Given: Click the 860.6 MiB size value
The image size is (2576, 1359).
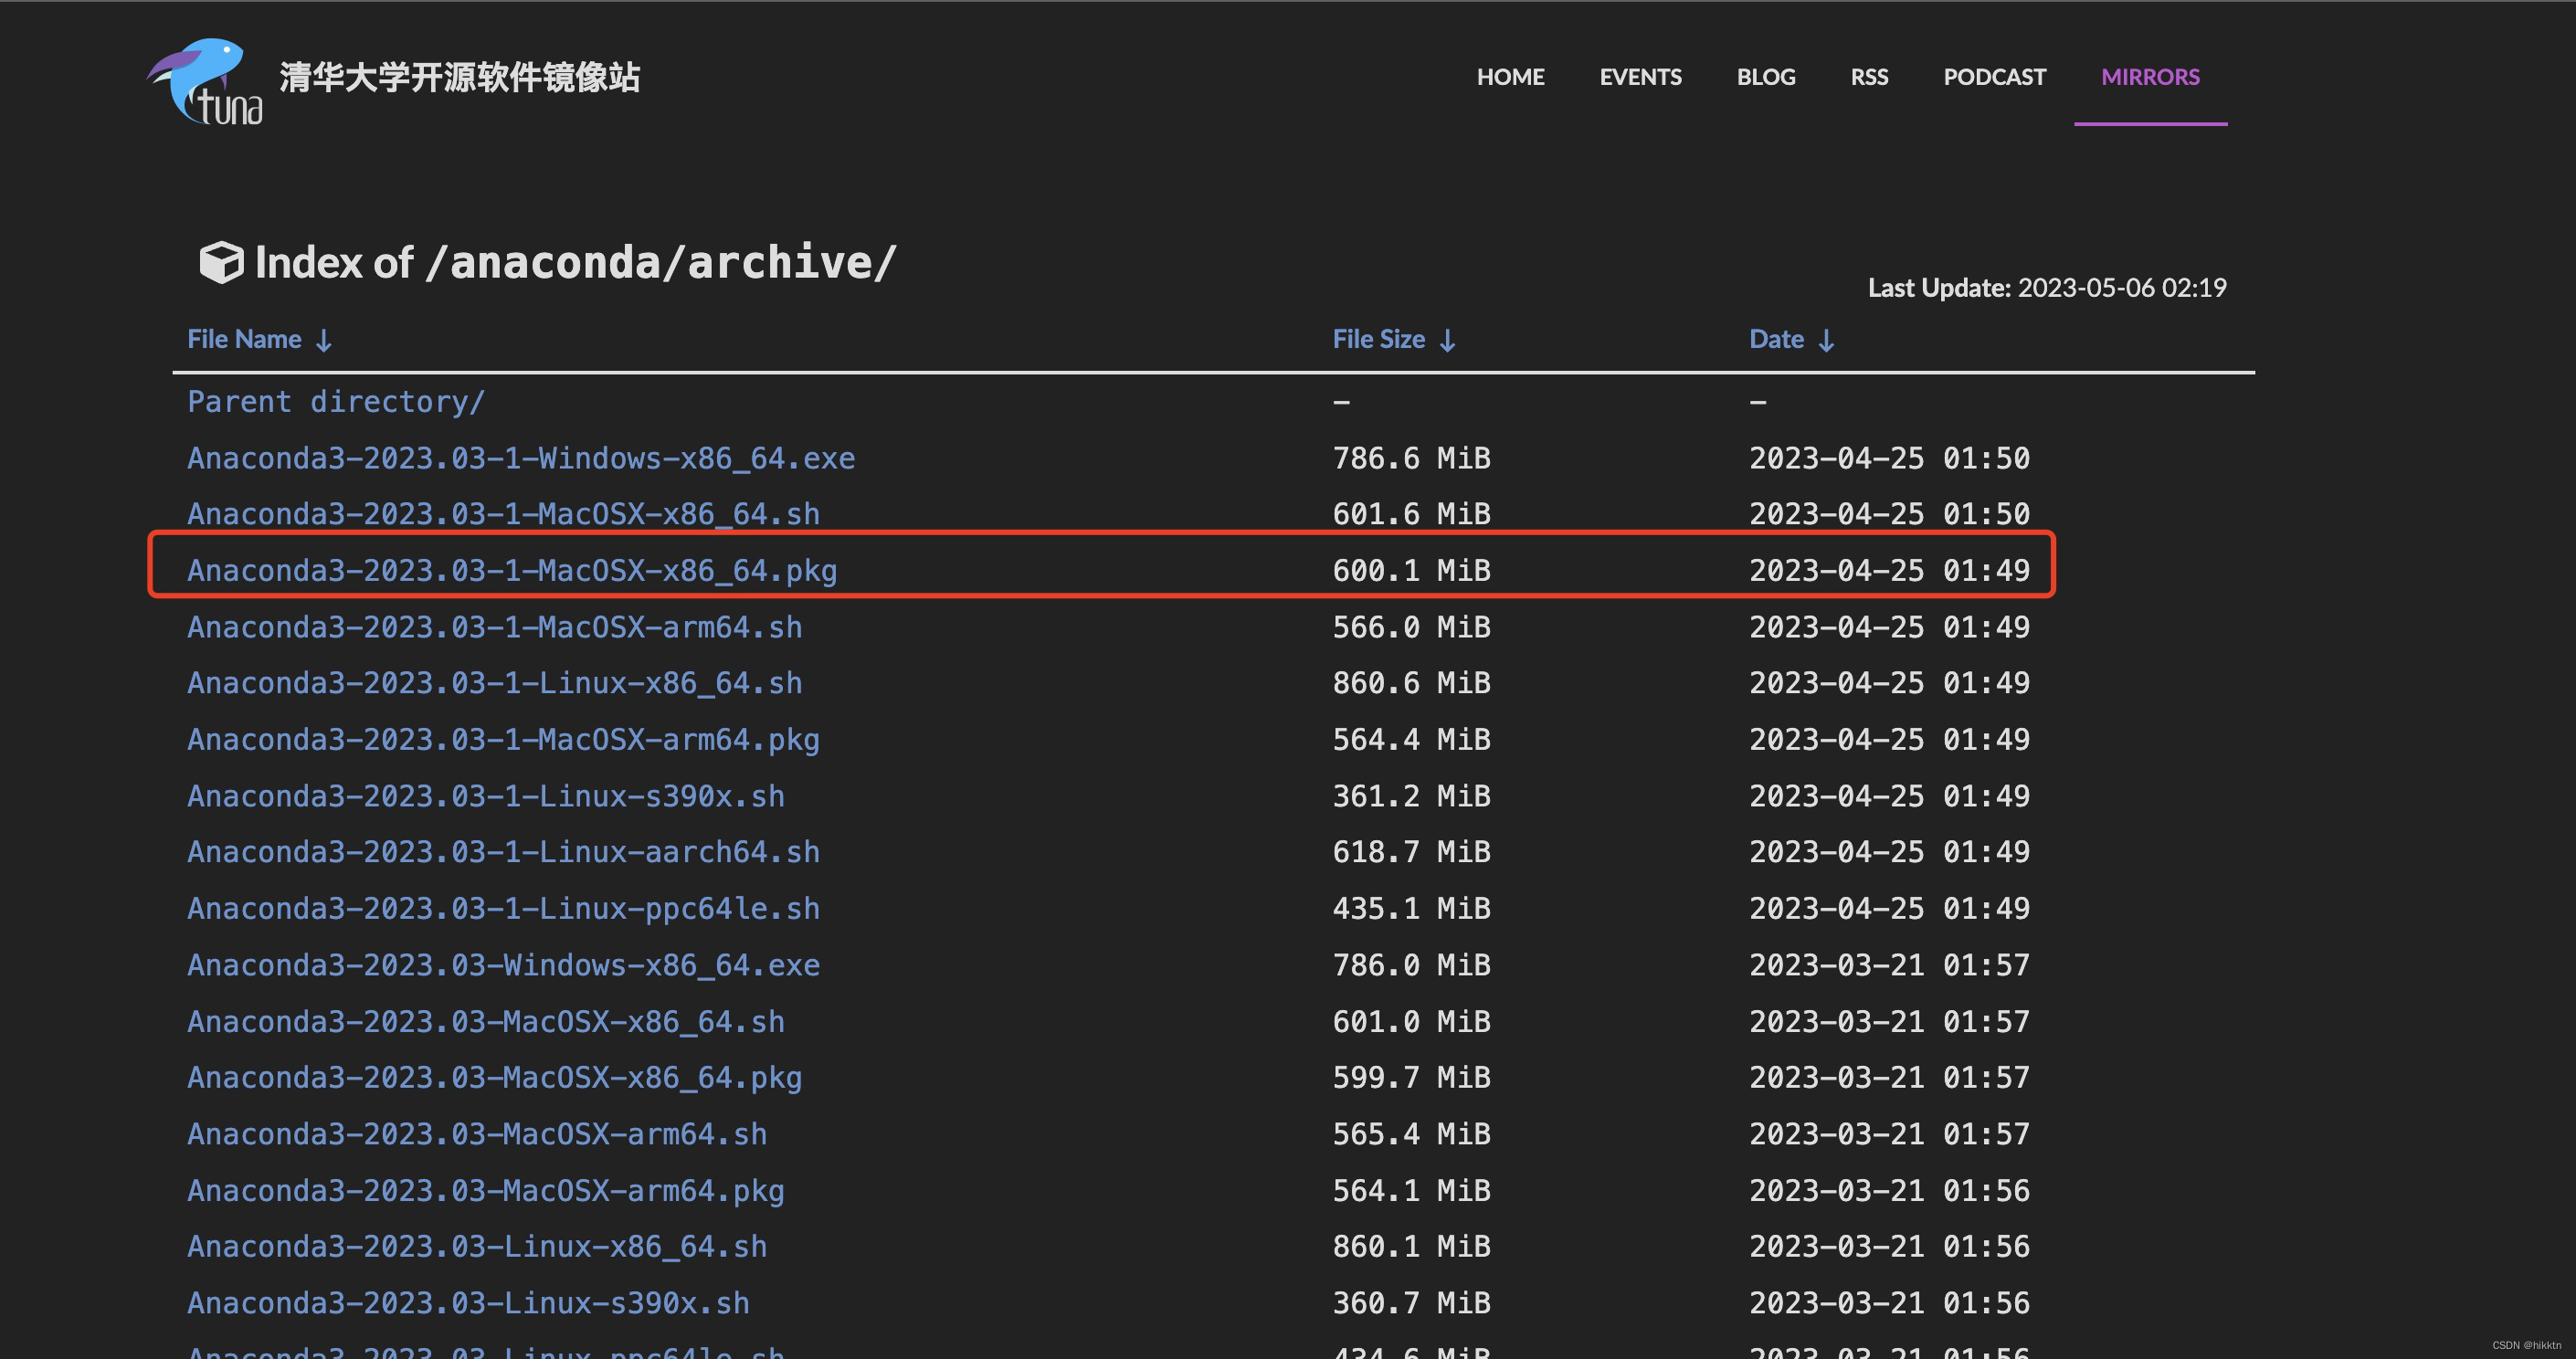Looking at the screenshot, I should 1411,683.
